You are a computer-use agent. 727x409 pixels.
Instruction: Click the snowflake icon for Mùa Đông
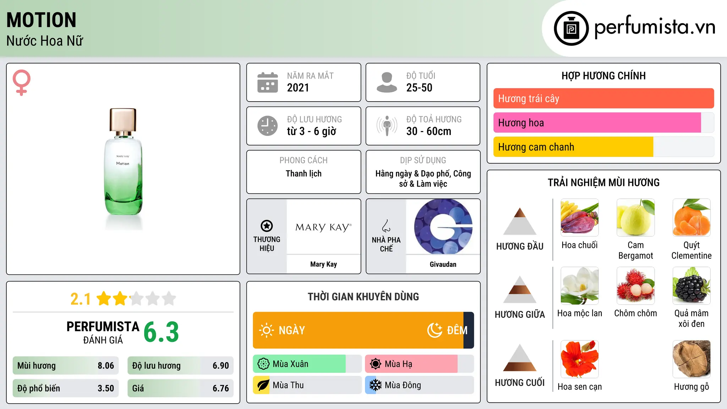[376, 385]
